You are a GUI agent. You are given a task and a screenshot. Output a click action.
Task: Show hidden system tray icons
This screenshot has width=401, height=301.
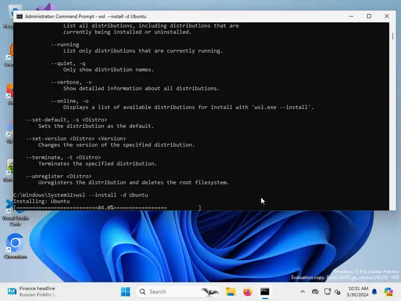pyautogui.click(x=303, y=292)
